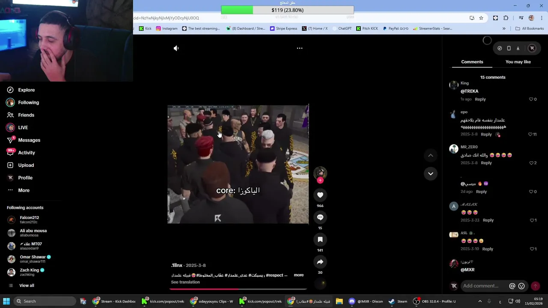Open the emoji picker in comment box

tap(521, 286)
